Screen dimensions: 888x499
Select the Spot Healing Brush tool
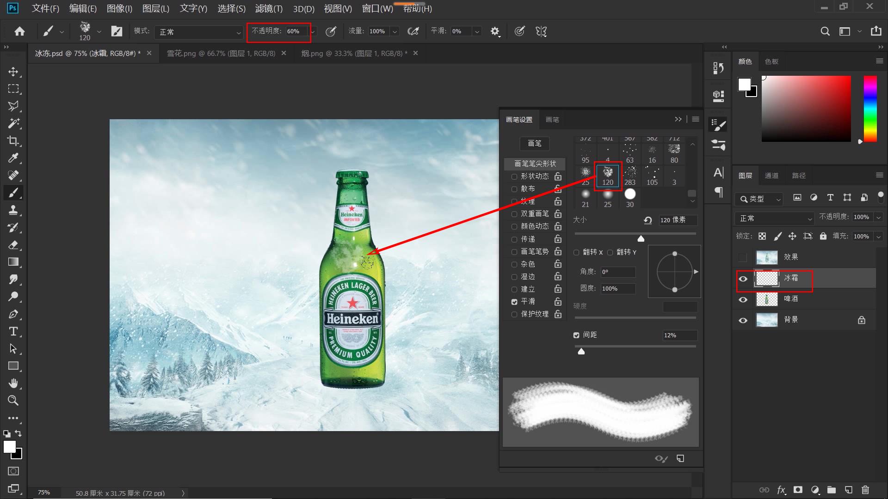click(13, 175)
